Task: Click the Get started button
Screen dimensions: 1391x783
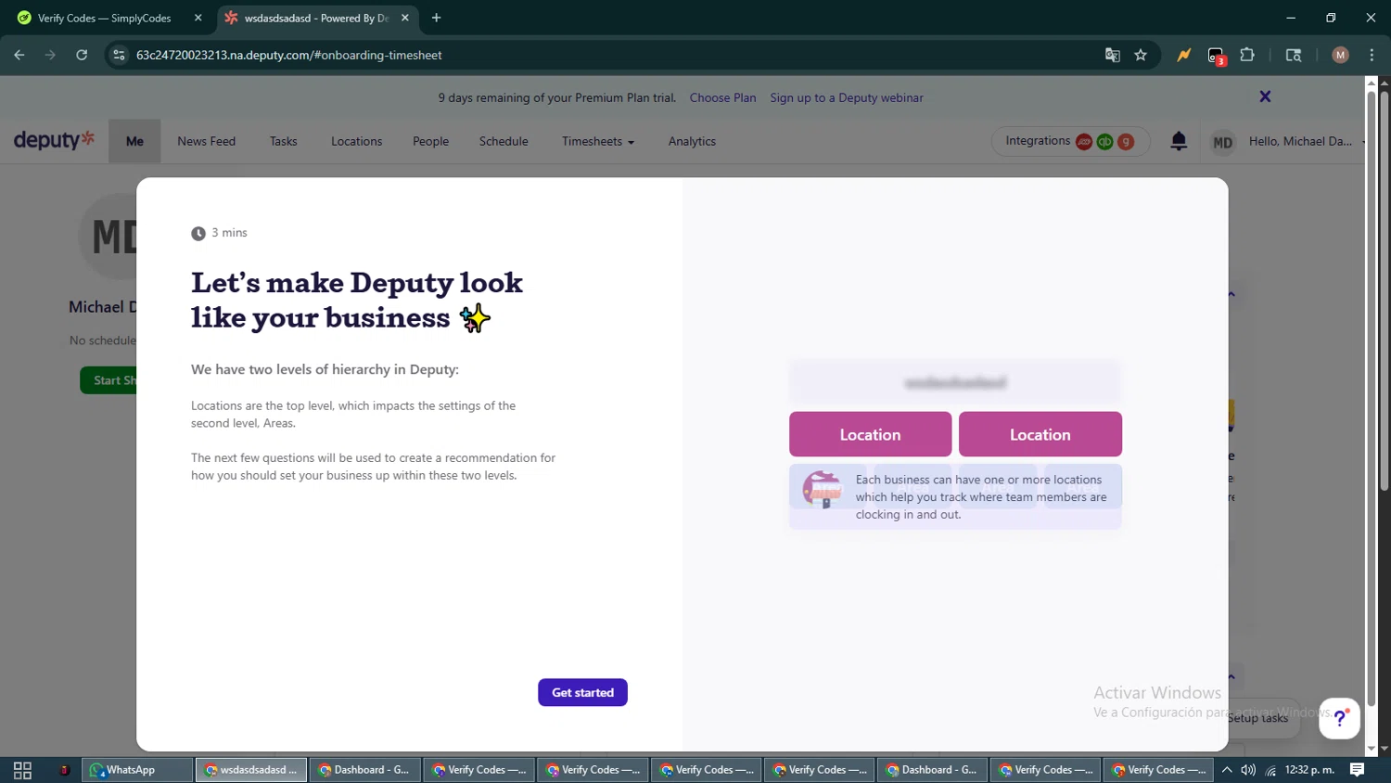Action: [x=582, y=692]
